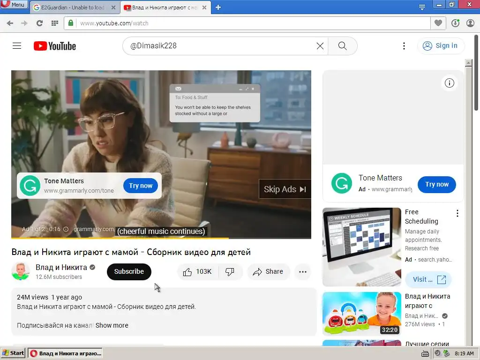Open the tab menu icon in title bar

(422, 7)
